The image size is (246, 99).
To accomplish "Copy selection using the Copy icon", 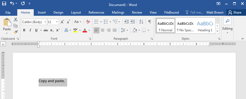I will [x=16, y=26].
